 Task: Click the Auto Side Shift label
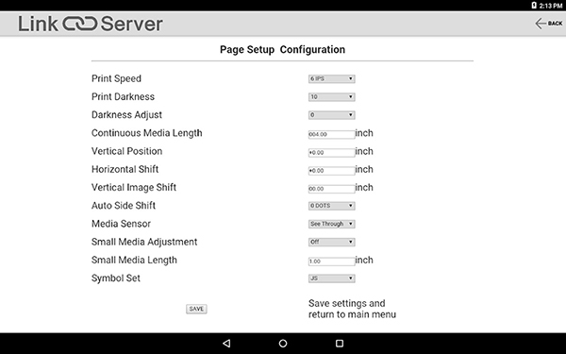(x=124, y=206)
